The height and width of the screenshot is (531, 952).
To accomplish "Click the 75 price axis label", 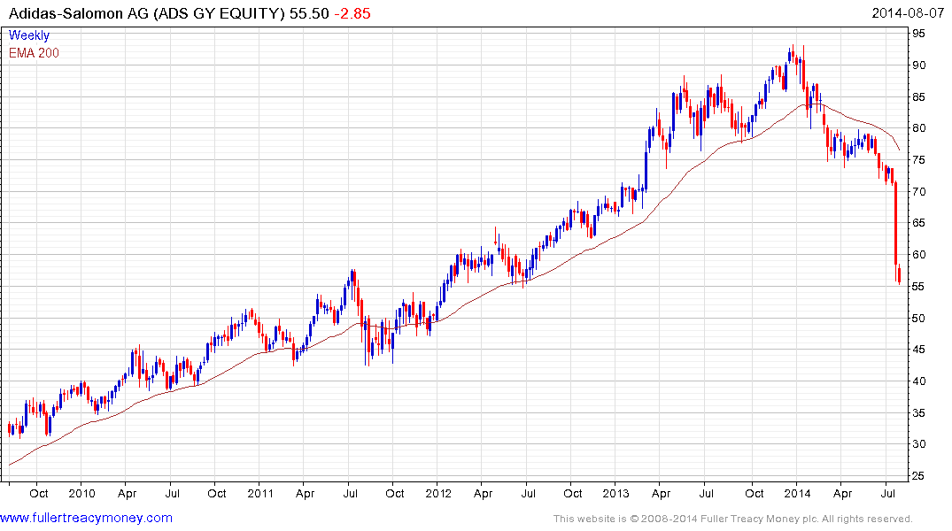I will point(918,159).
